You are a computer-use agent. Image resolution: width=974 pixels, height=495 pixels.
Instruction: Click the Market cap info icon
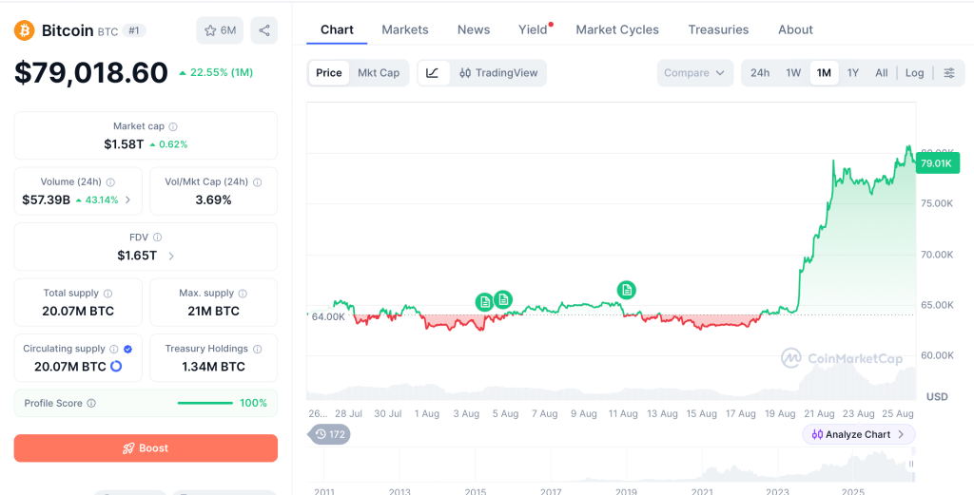coord(173,126)
